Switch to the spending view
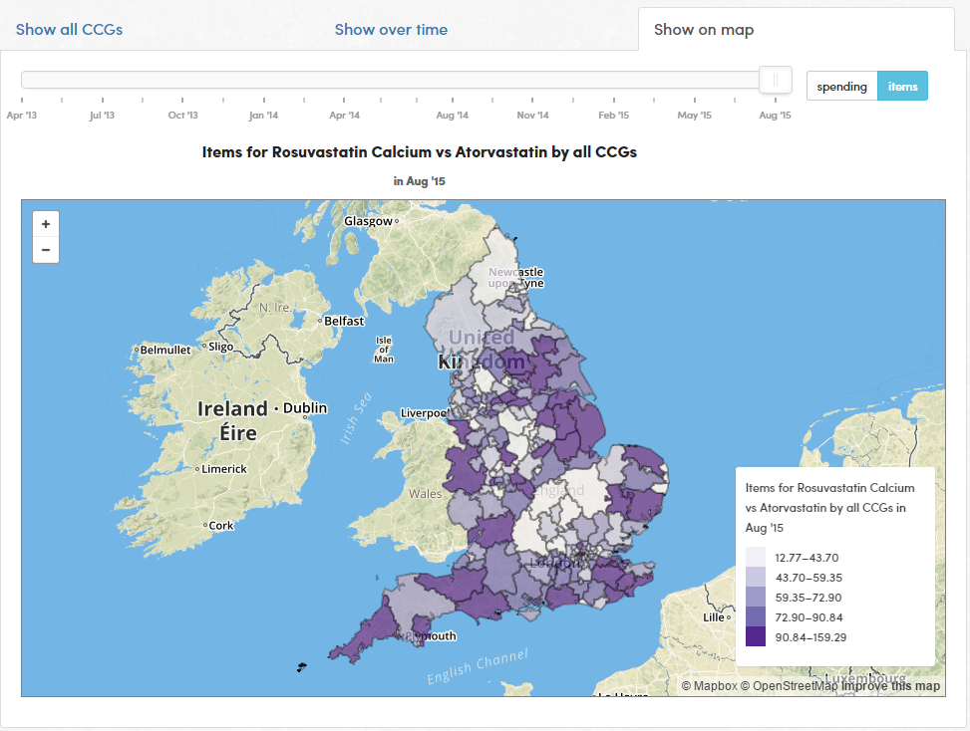Image resolution: width=970 pixels, height=731 pixels. tap(840, 86)
